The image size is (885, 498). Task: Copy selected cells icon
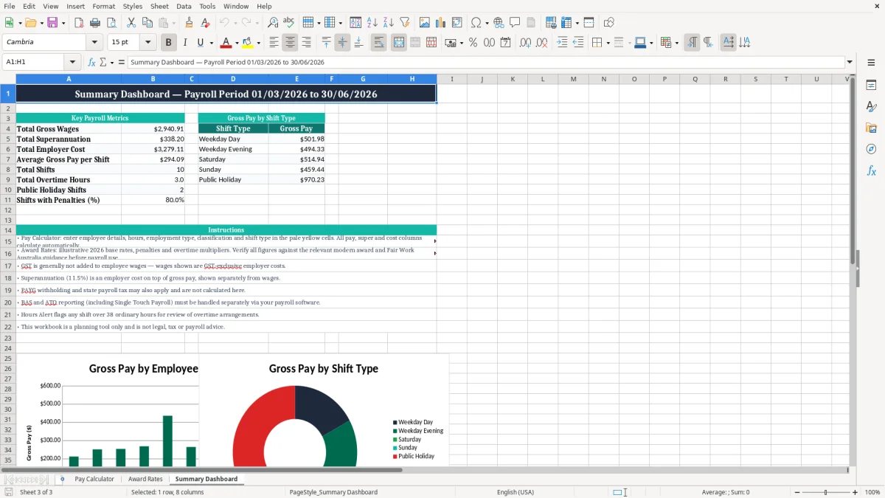point(147,23)
